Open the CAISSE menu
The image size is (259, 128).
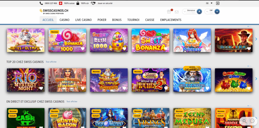[x=150, y=20]
